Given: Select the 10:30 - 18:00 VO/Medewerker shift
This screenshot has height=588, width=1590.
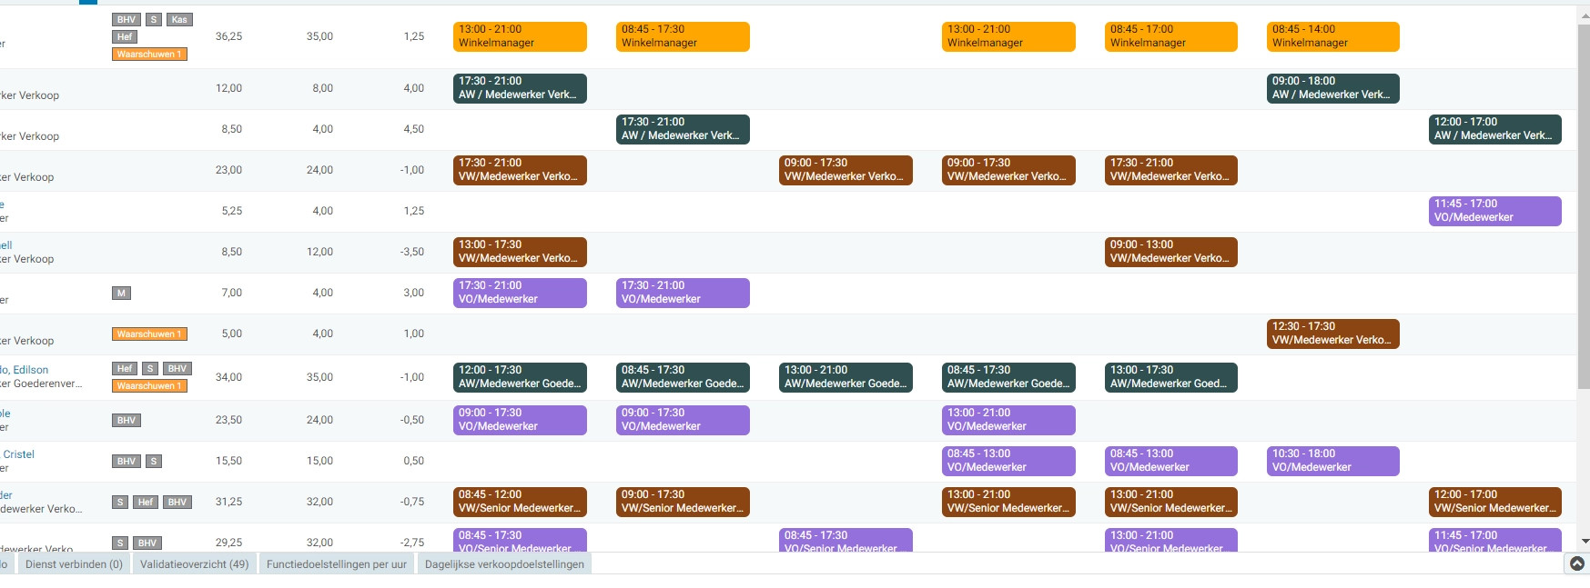Looking at the screenshot, I should pos(1332,461).
